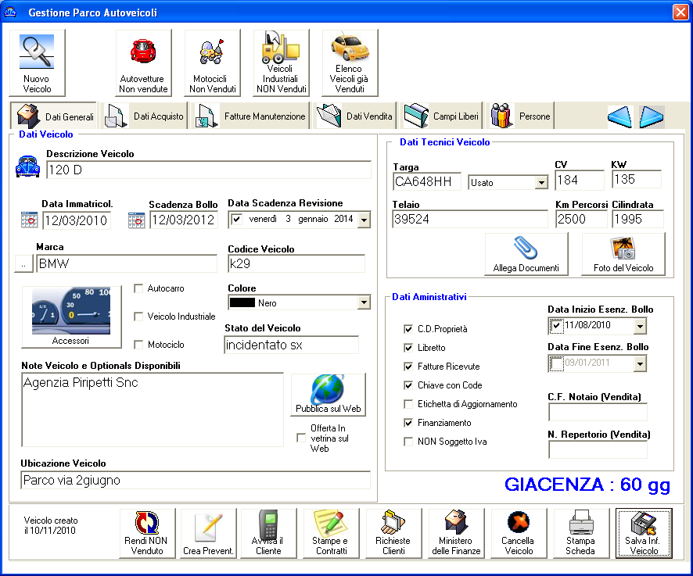The image size is (693, 576).
Task: Open calendar icon next to Scadenza Bollo
Action: 137,220
